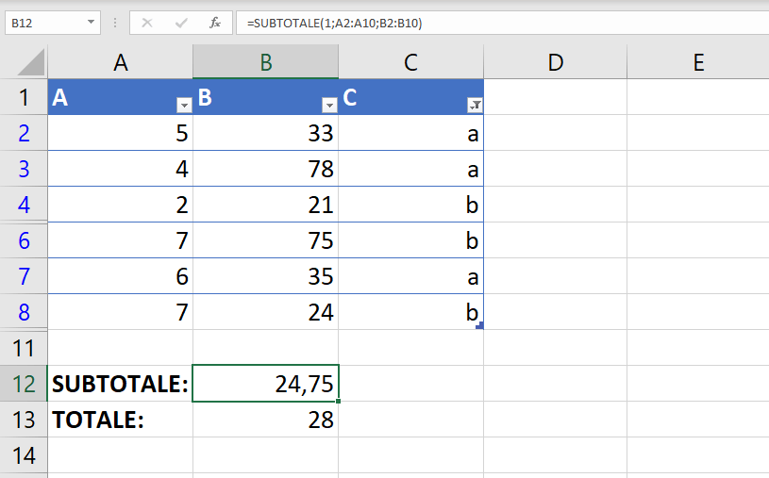Click the formula bar options dots handle
Viewport: 769px width, 478px height.
click(x=115, y=23)
